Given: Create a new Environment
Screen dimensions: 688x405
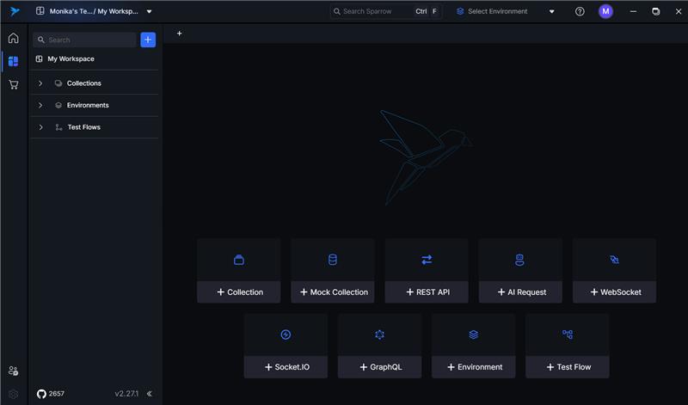Looking at the screenshot, I should (474, 367).
